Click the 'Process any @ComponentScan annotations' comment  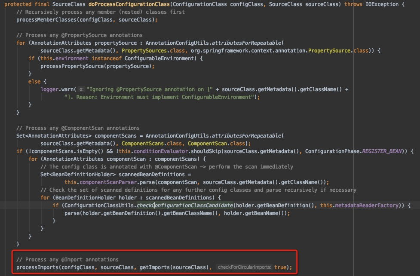pos(78,128)
